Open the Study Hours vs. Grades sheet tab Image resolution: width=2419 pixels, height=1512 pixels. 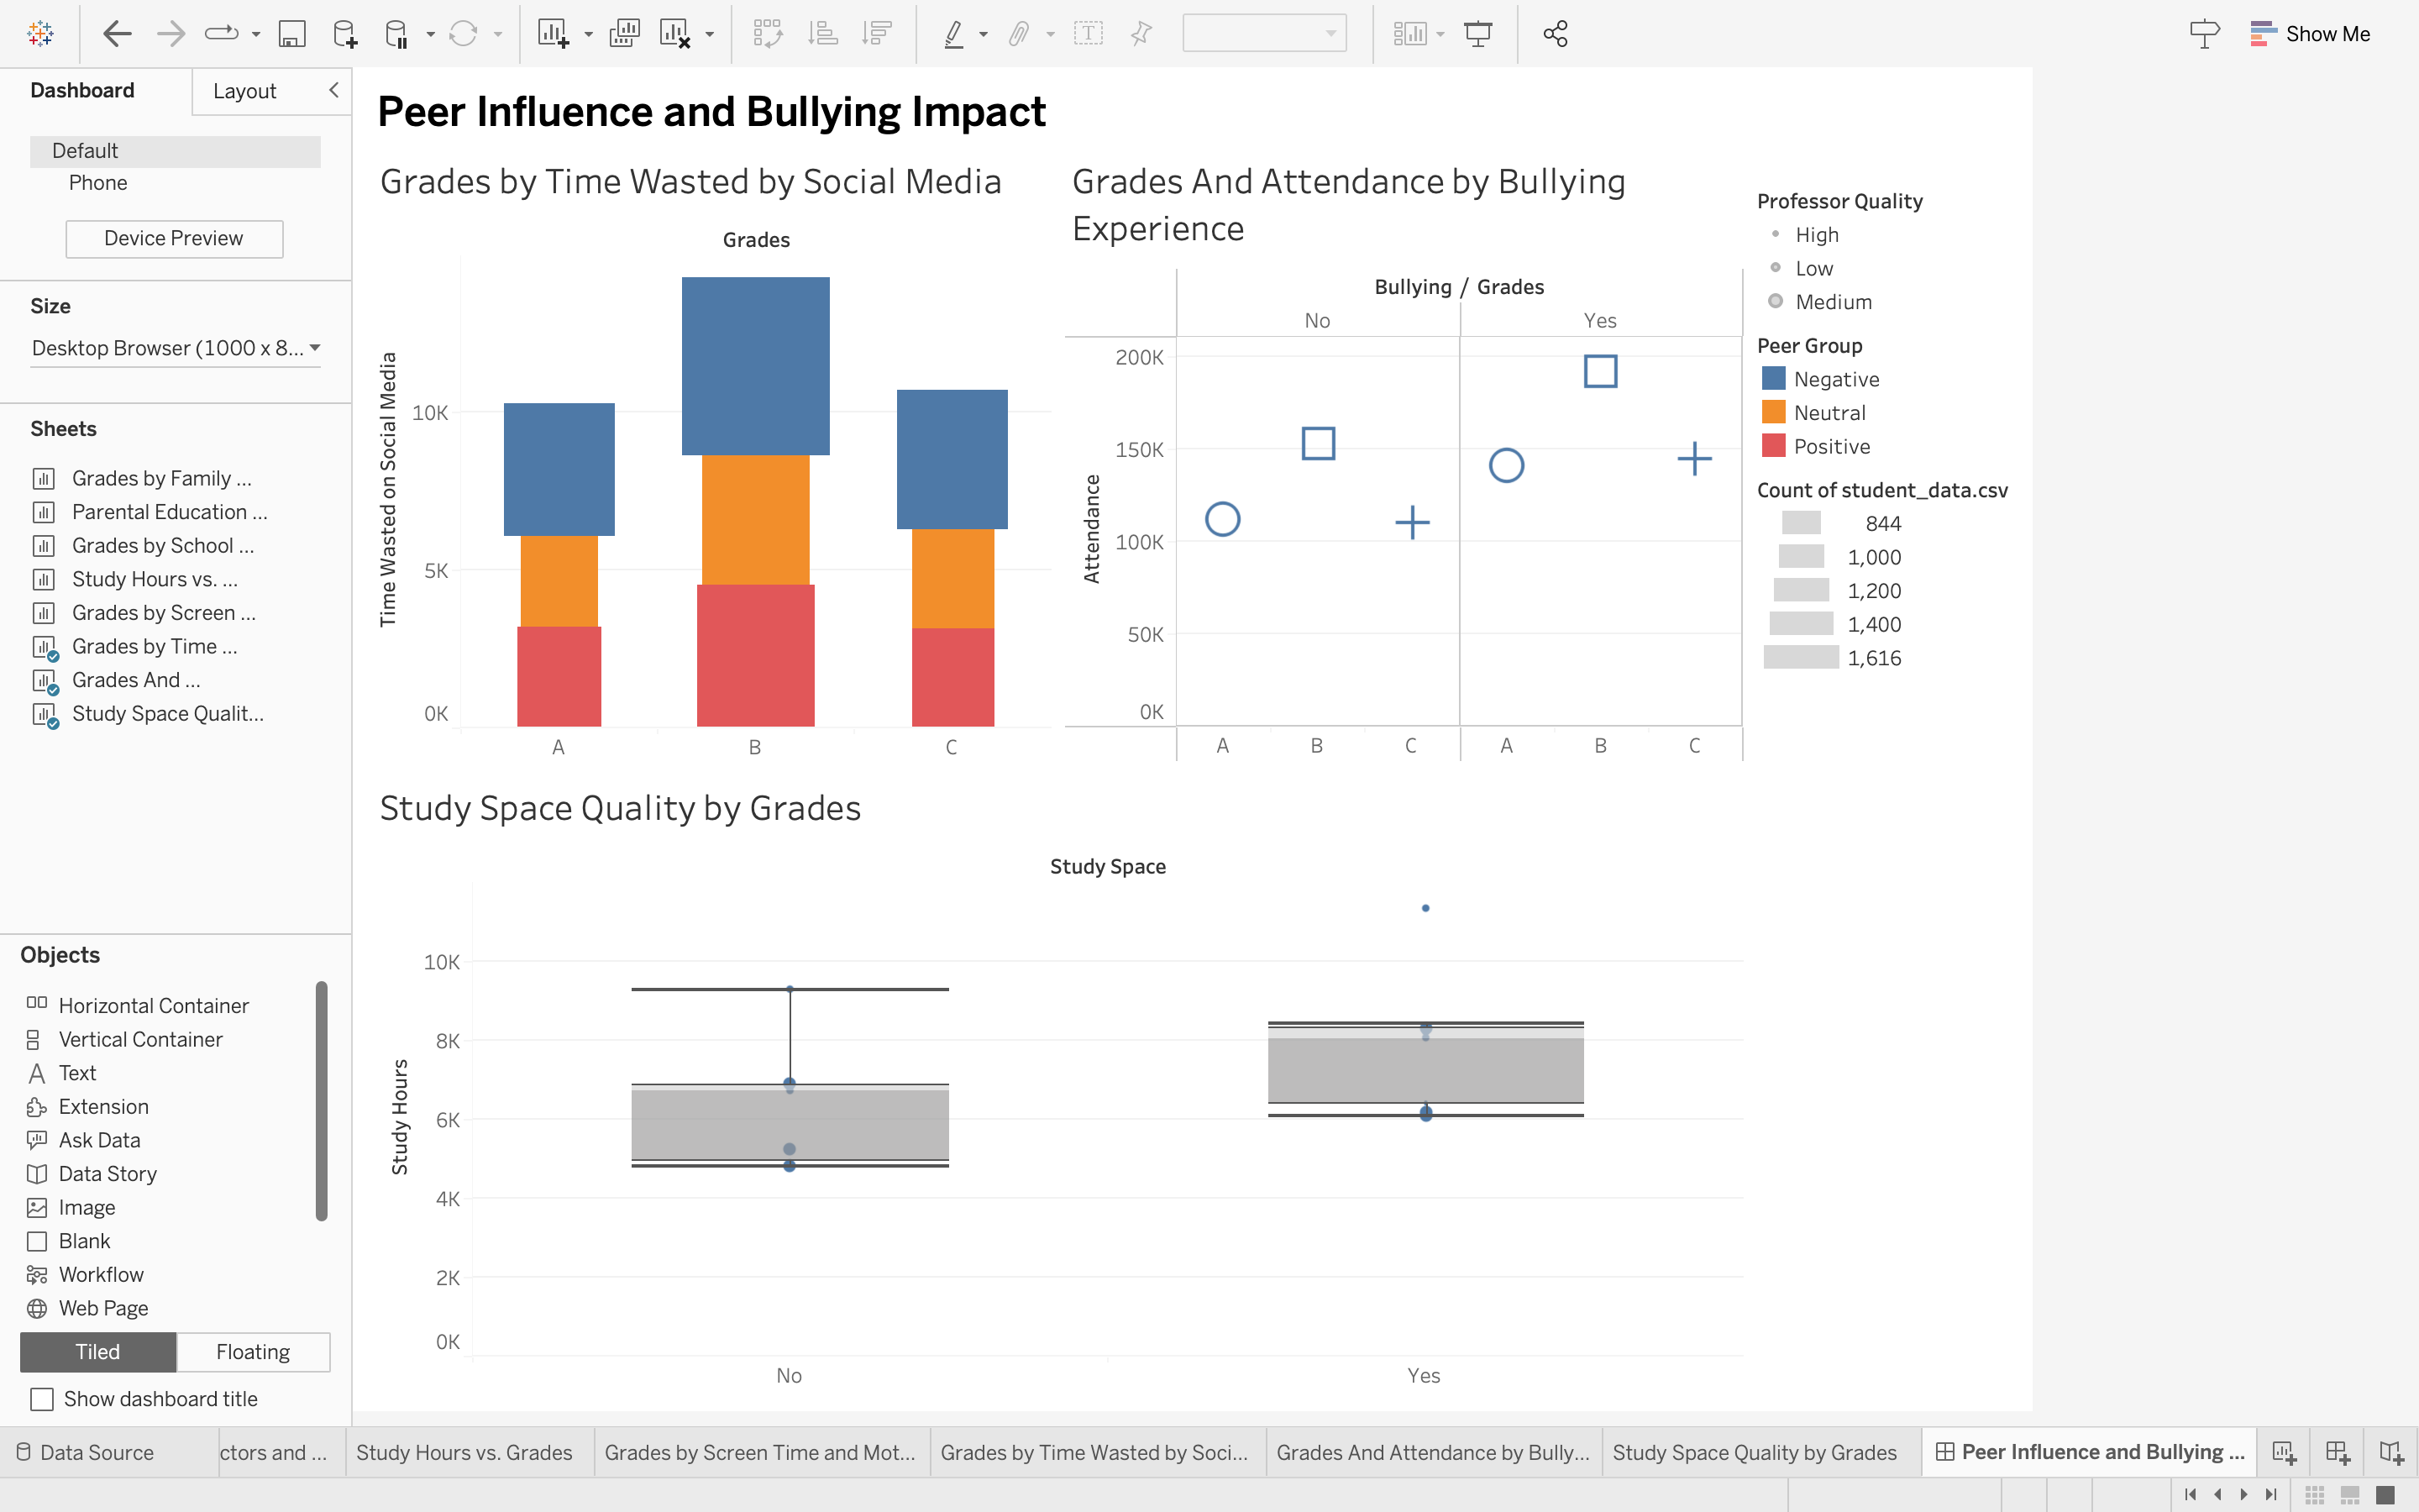pyautogui.click(x=464, y=1452)
